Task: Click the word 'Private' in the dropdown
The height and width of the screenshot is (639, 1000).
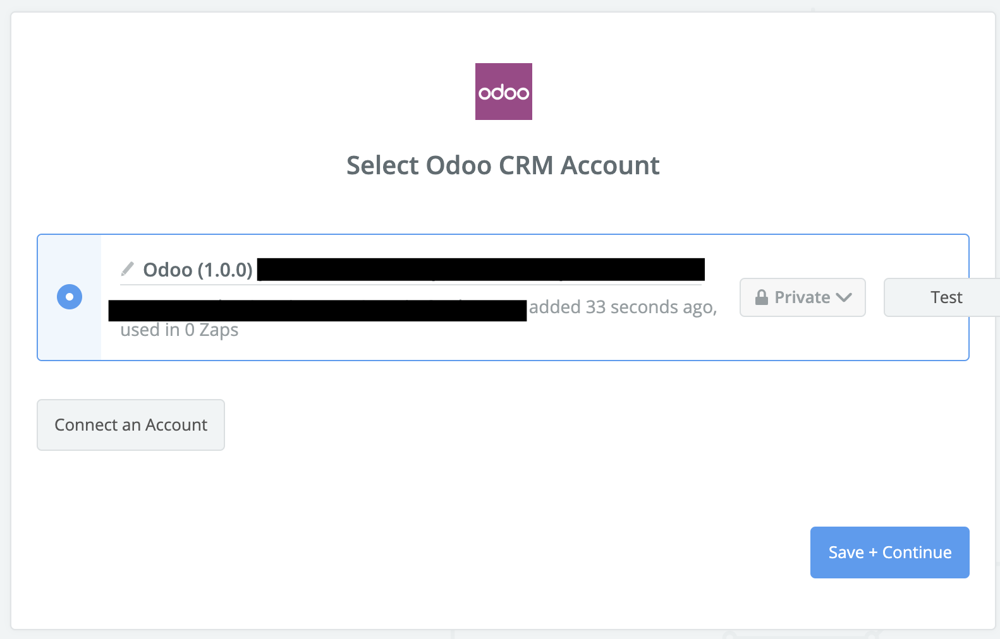Action: coord(802,297)
